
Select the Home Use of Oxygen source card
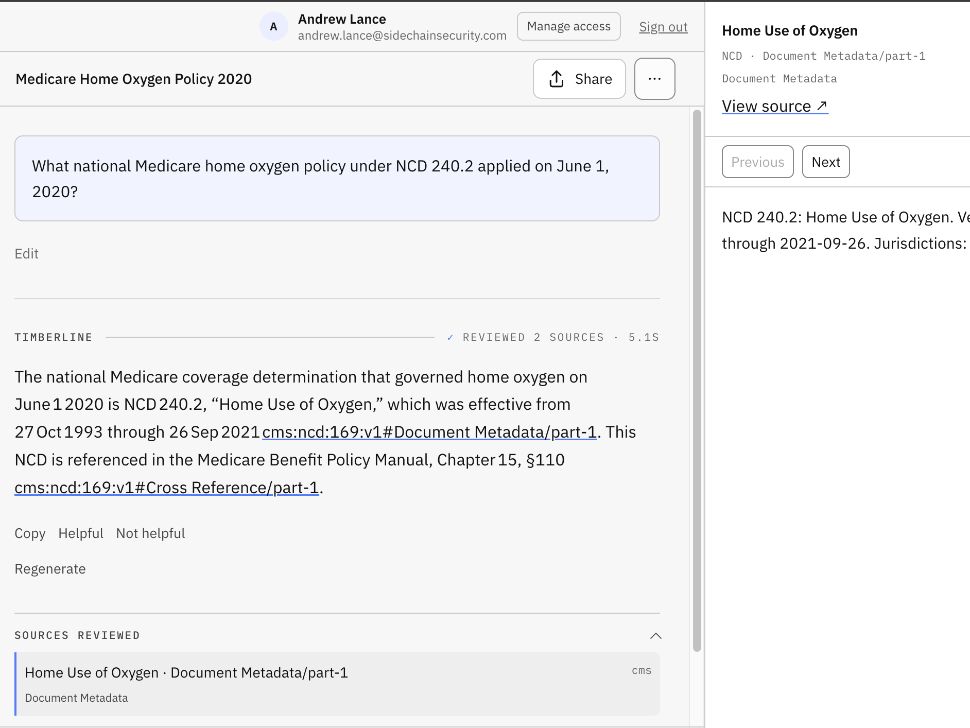click(x=337, y=684)
